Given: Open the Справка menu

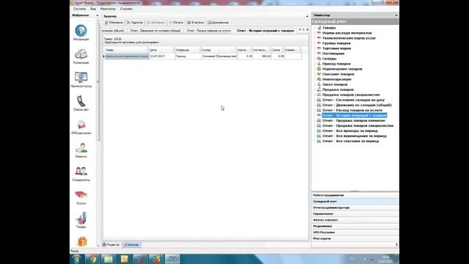Looking at the screenshot, I should click(126, 9).
